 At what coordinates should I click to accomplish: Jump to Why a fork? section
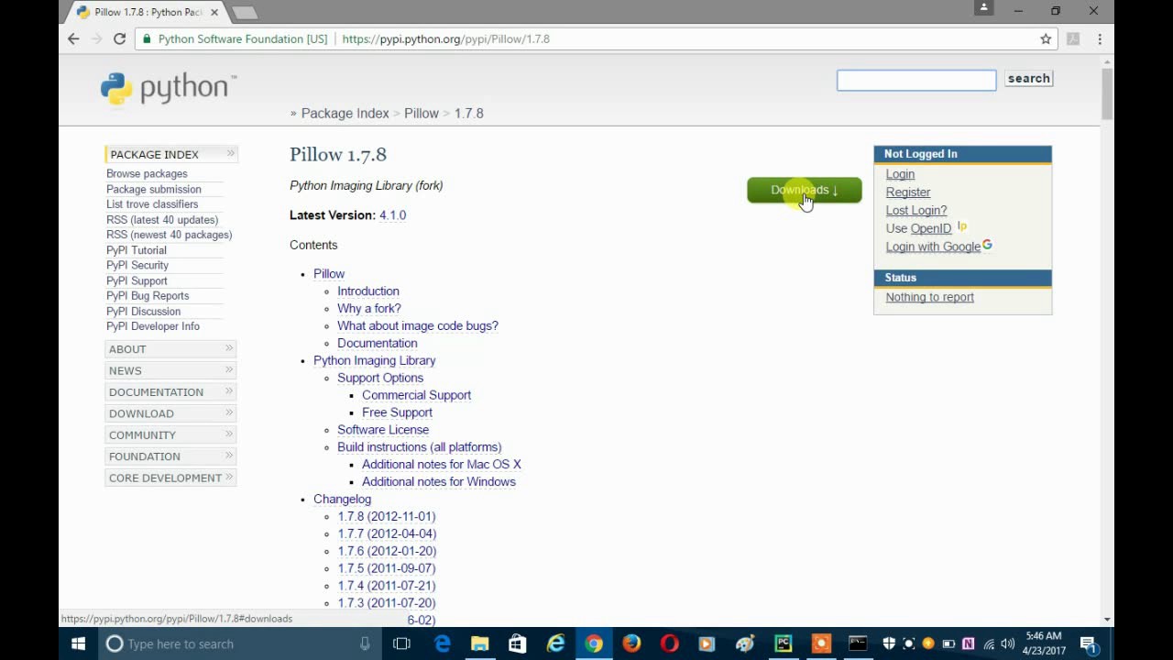[x=369, y=308]
